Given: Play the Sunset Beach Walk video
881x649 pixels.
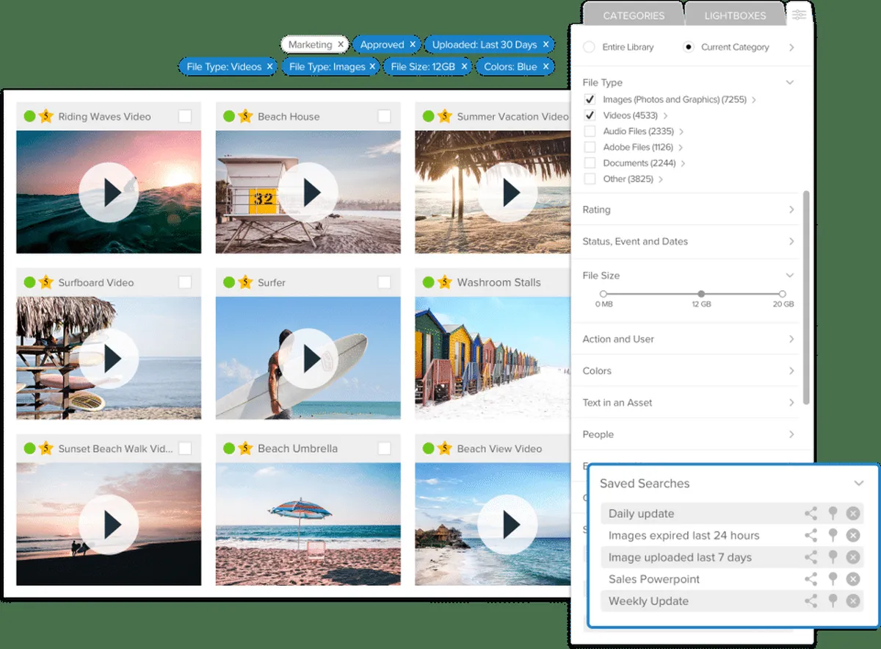Looking at the screenshot, I should tap(109, 524).
